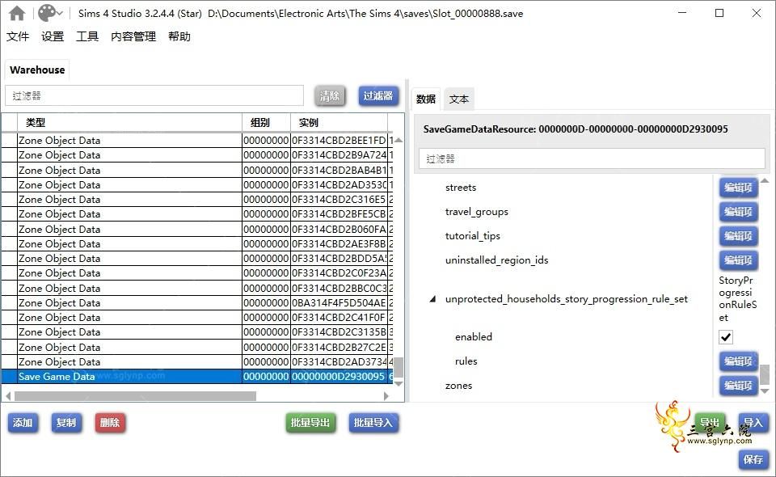Go to the Sims 4 Studio home icon
Image resolution: width=776 pixels, height=477 pixels.
pos(17,14)
